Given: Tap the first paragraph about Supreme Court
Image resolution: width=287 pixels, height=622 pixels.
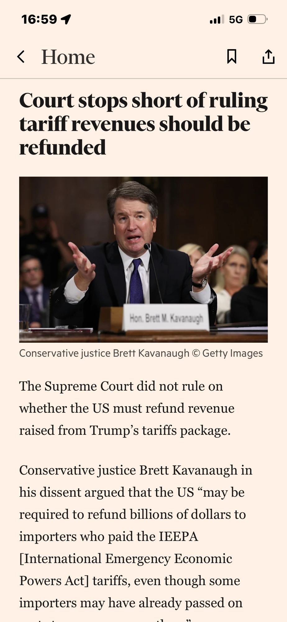Looking at the screenshot, I should [127, 408].
